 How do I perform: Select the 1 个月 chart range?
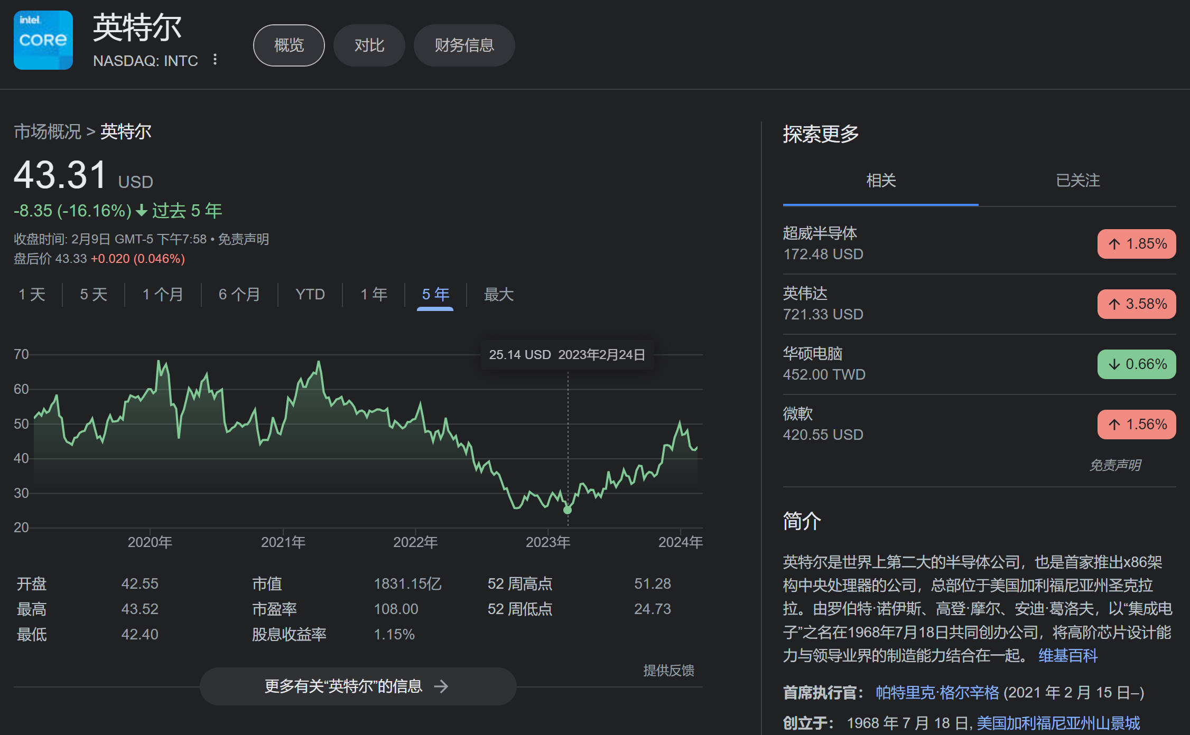[x=163, y=294]
